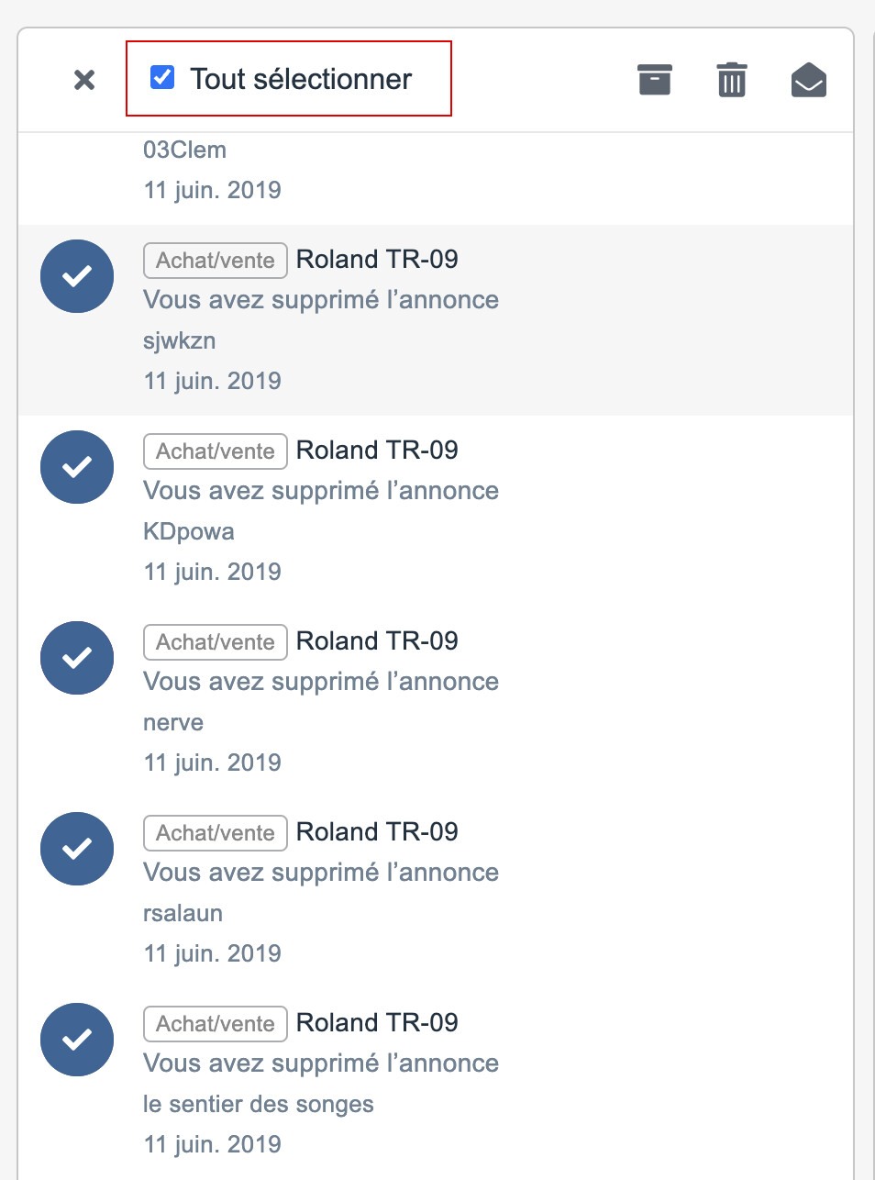
Task: Deselect the nerve message checkmark
Action: 77,658
